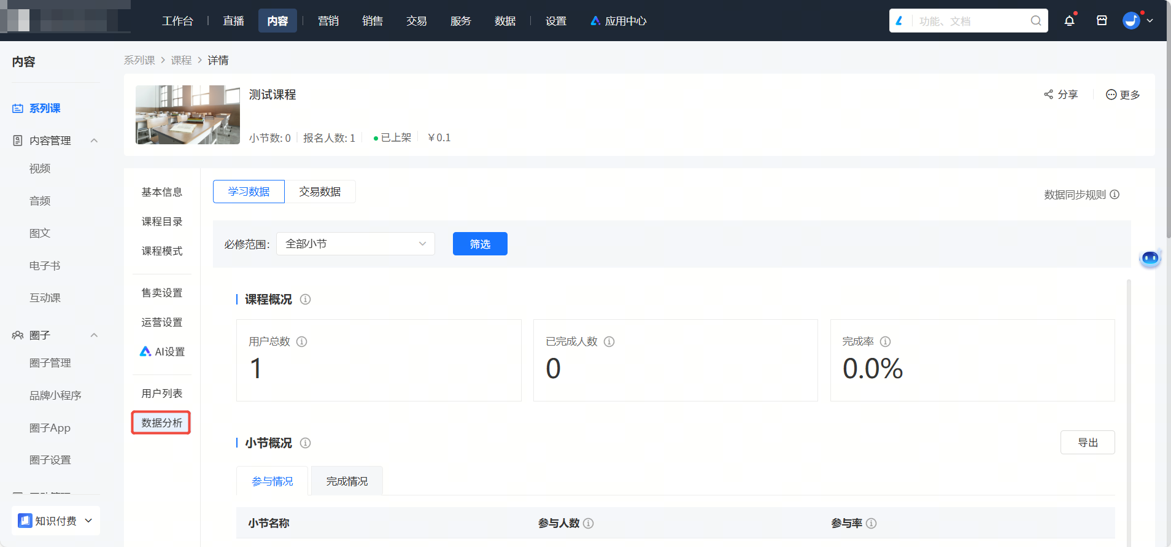Click the search magnifier icon

1036,21
